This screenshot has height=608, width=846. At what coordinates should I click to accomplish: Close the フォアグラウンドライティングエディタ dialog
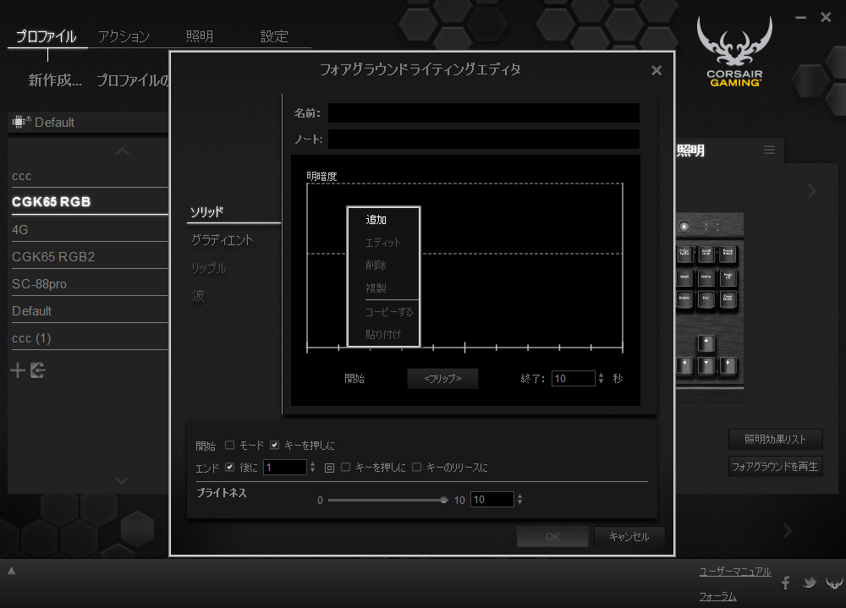tap(656, 70)
